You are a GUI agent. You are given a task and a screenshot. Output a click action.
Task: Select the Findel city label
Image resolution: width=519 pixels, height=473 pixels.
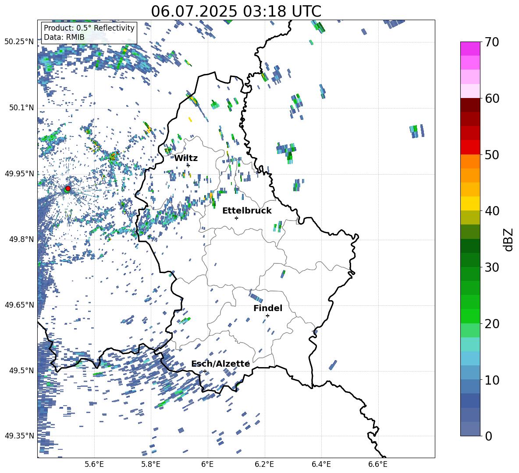268,308
